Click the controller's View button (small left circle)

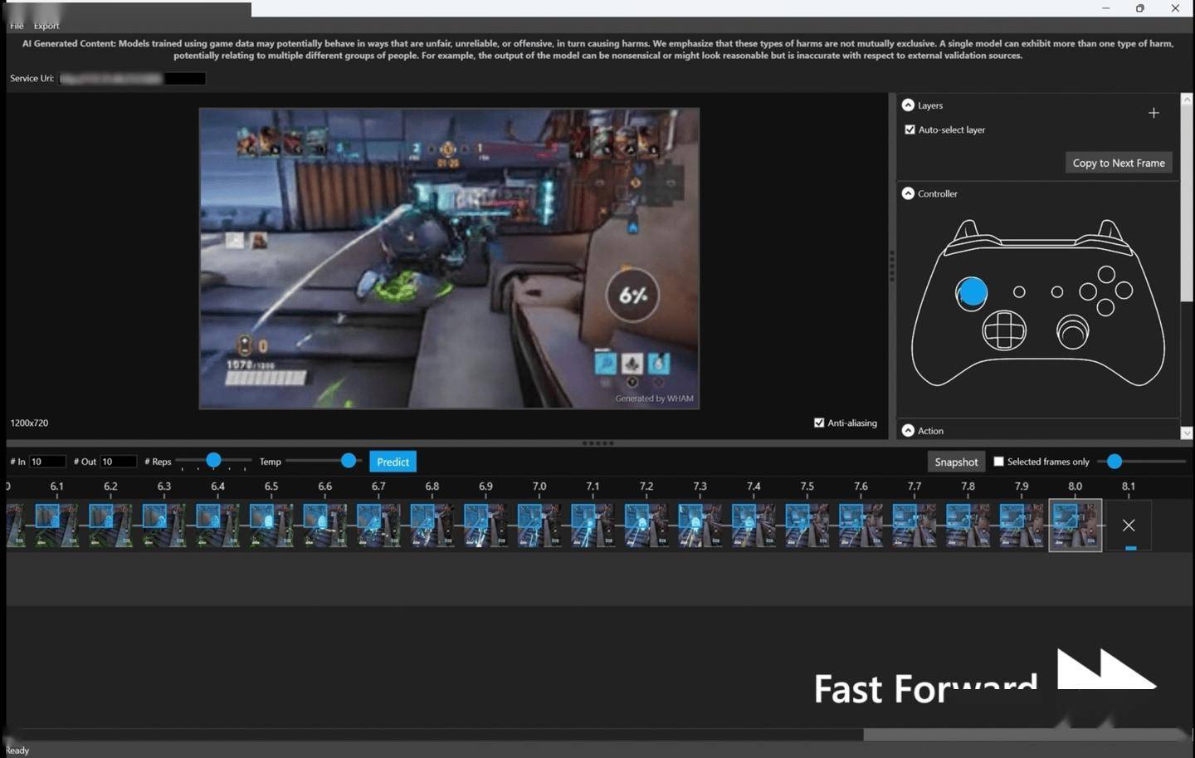[1019, 291]
